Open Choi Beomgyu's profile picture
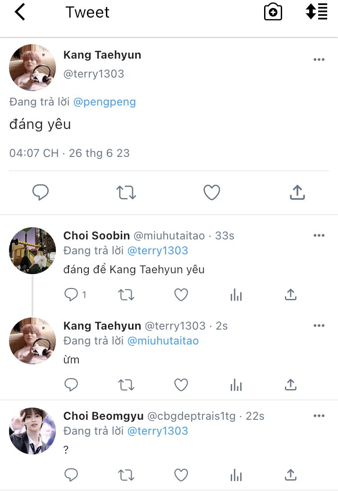 pyautogui.click(x=32, y=431)
